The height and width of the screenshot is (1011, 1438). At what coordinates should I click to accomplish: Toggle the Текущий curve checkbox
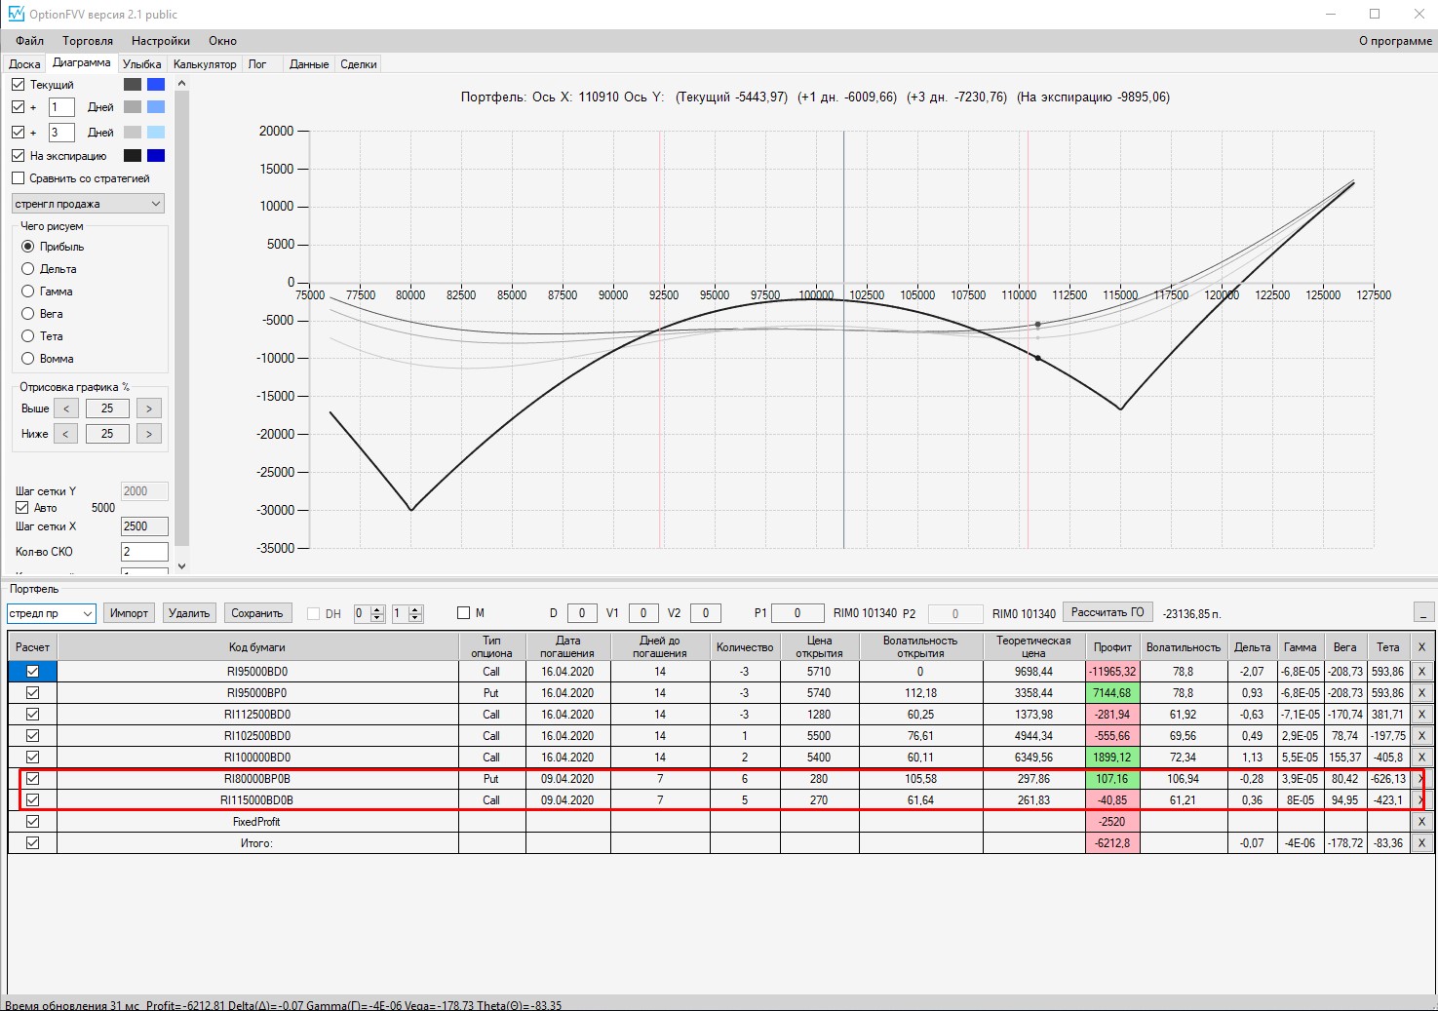19,85
